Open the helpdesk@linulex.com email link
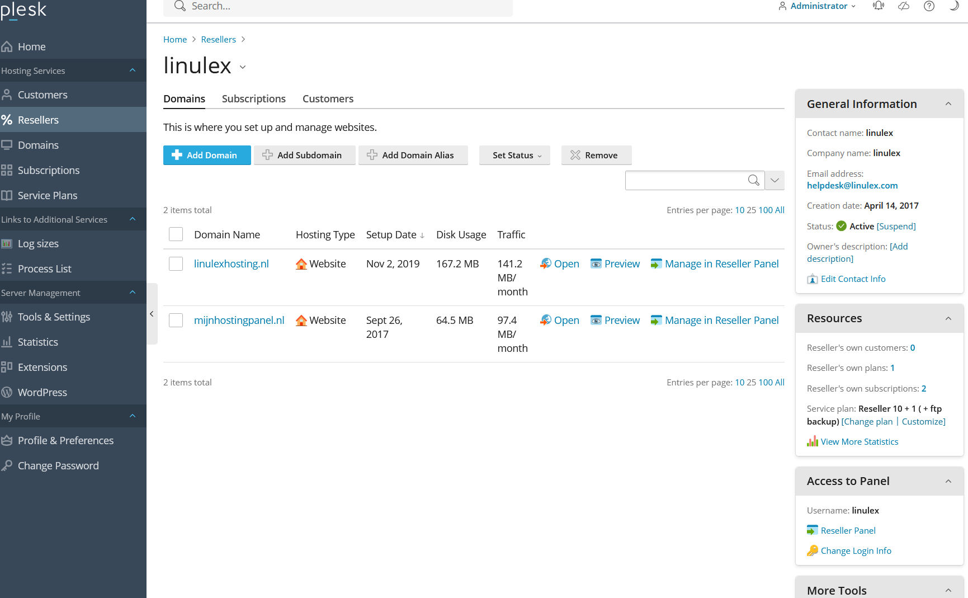968x598 pixels. tap(852, 185)
